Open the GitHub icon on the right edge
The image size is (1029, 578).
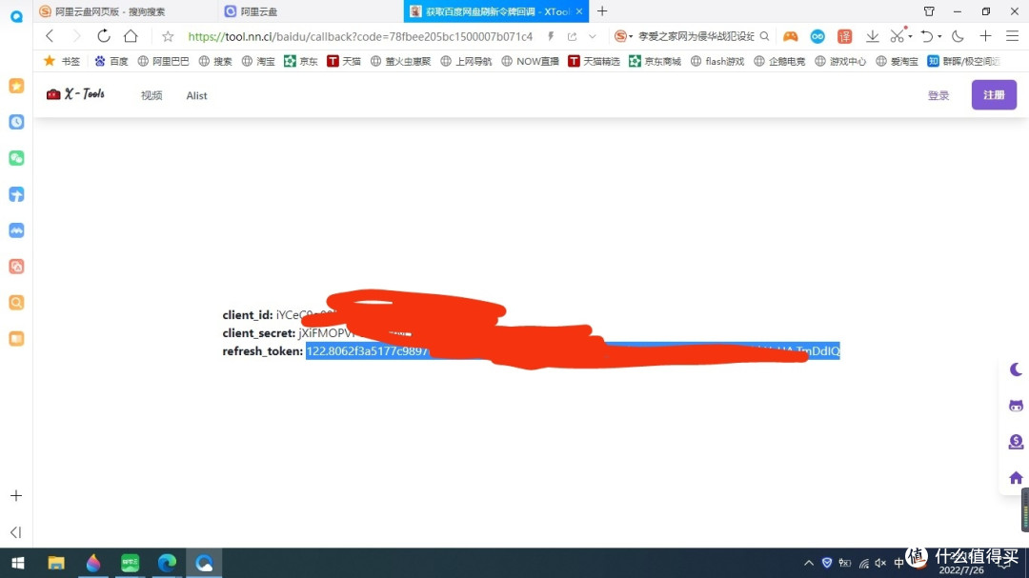click(1015, 405)
